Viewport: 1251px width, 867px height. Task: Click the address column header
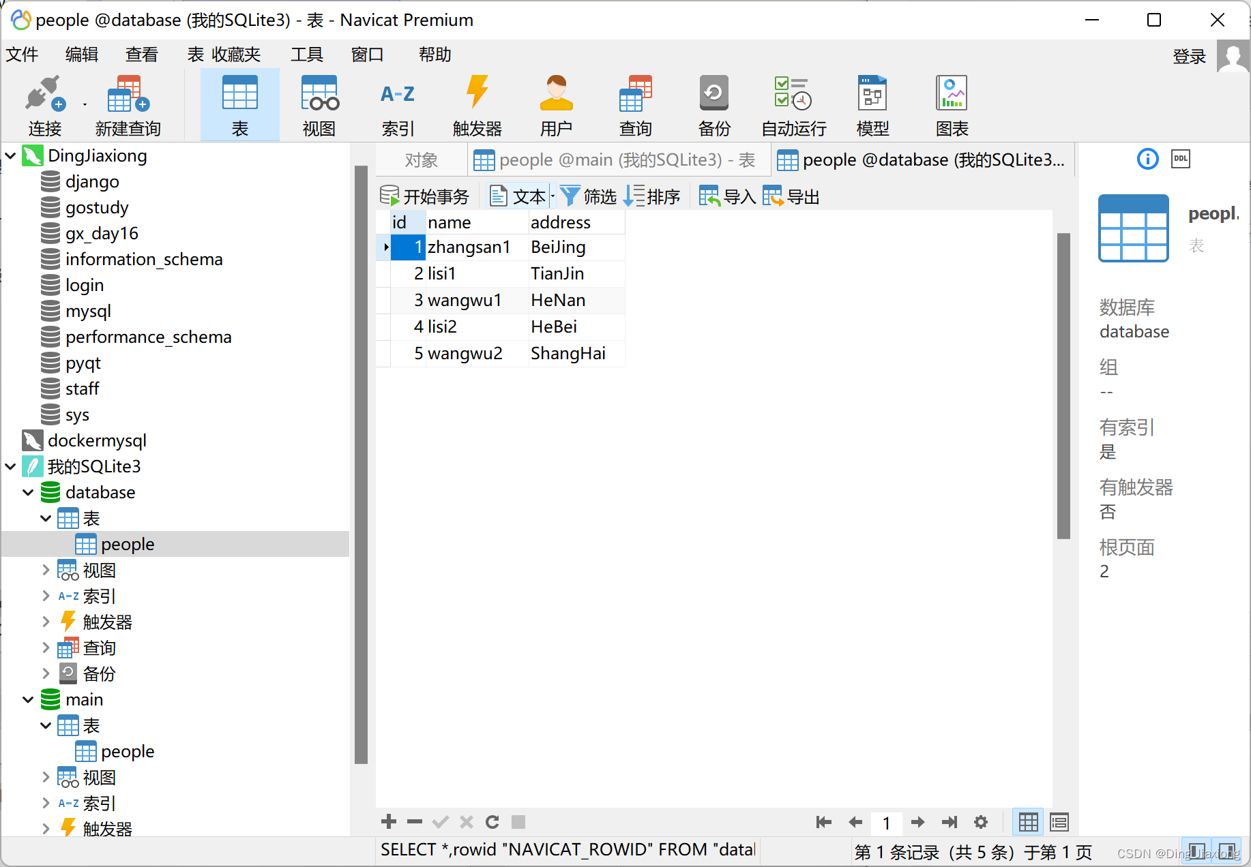(576, 222)
